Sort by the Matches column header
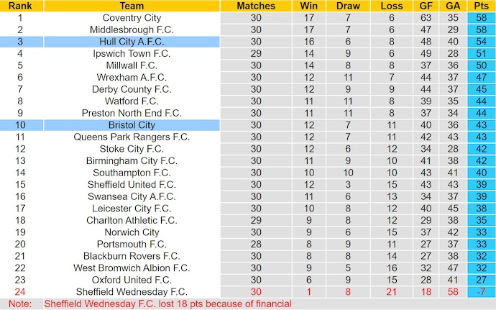 click(x=255, y=6)
